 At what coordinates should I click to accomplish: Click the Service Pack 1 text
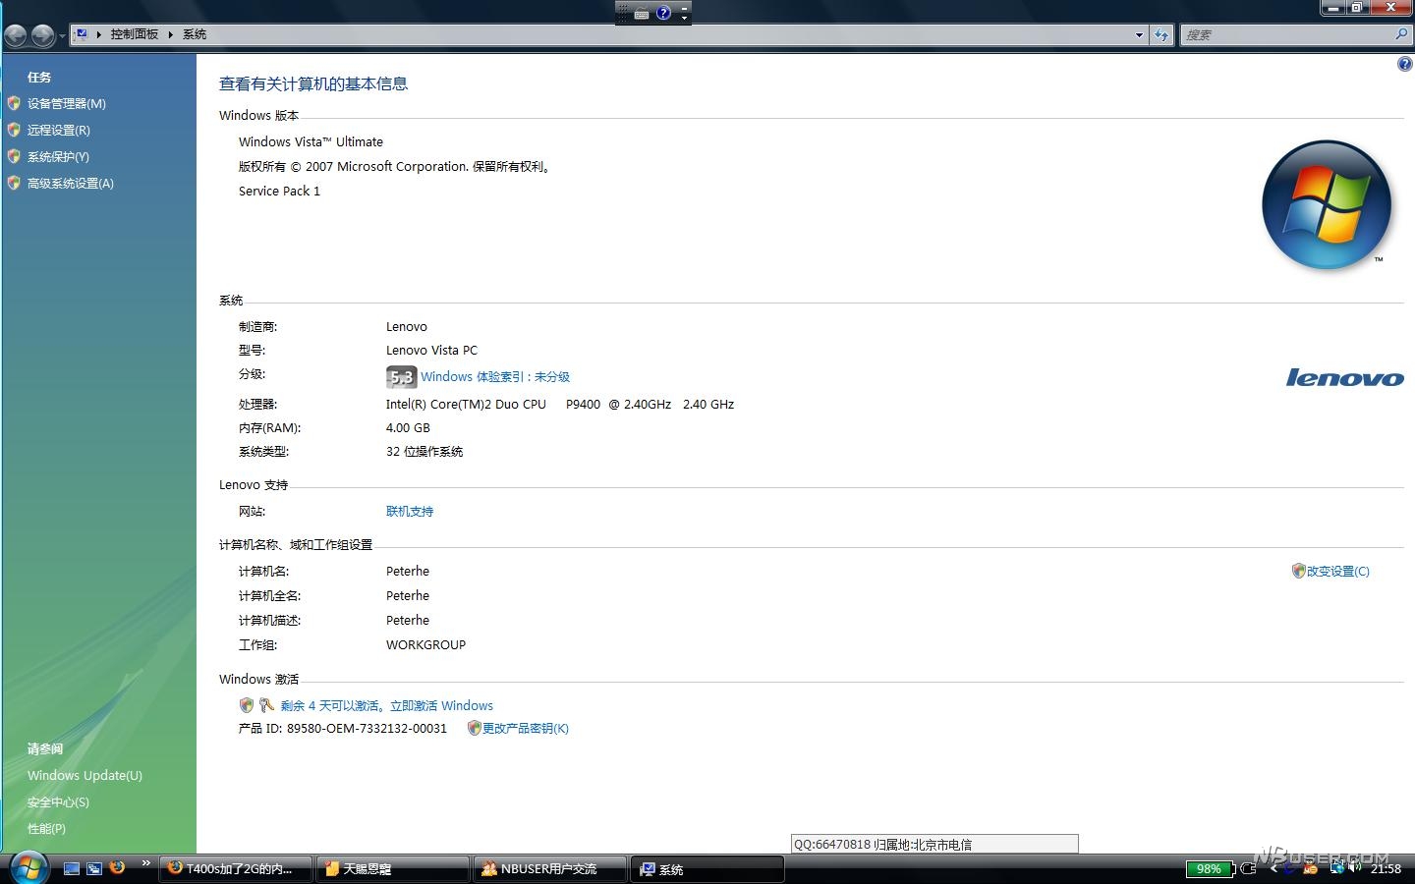279,191
